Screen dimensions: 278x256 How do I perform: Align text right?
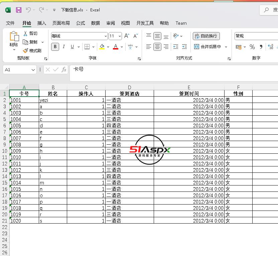pyautogui.click(x=166, y=47)
